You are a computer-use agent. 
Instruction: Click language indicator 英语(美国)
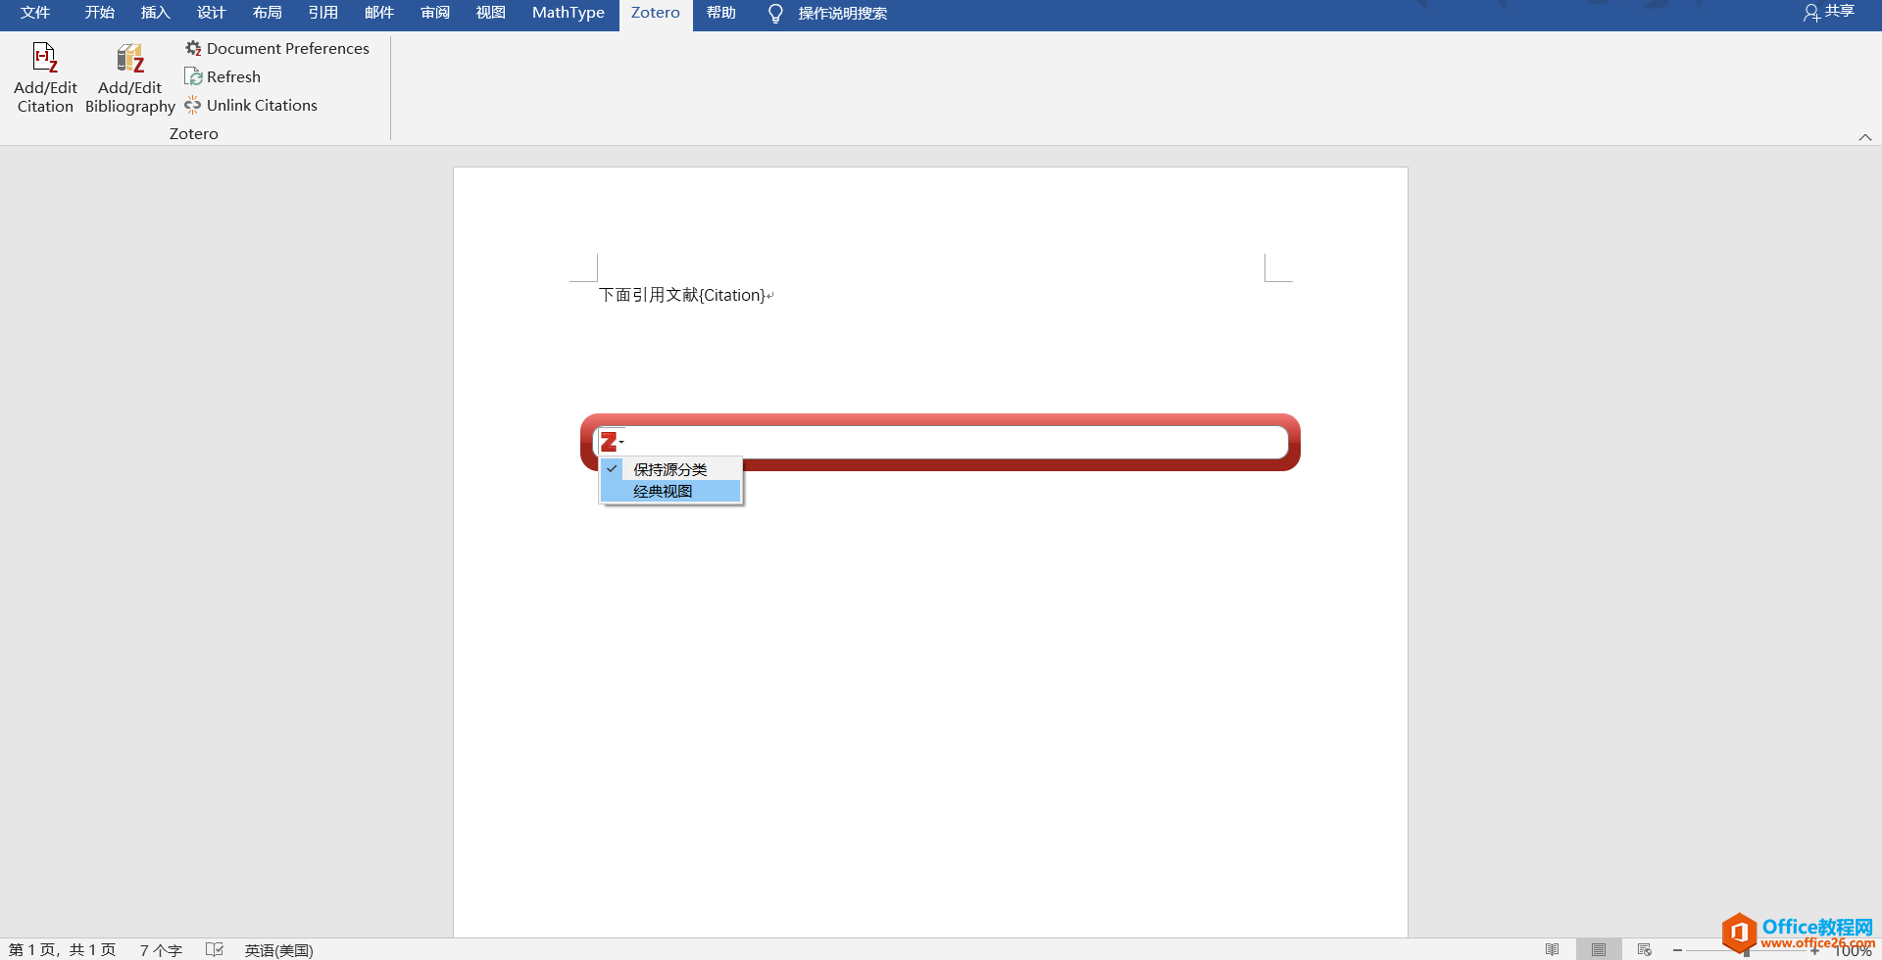click(x=278, y=950)
